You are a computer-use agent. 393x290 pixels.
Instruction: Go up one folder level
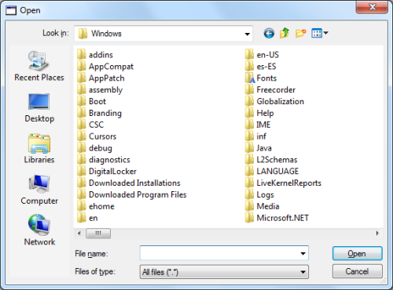tap(285, 33)
